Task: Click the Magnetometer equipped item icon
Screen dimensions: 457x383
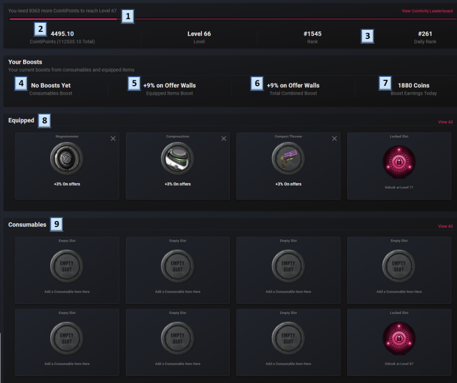Action: [x=67, y=158]
